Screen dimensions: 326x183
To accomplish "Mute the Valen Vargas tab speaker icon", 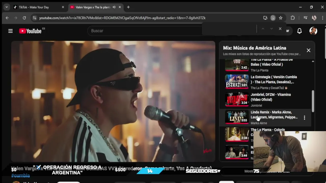I will point(114,7).
